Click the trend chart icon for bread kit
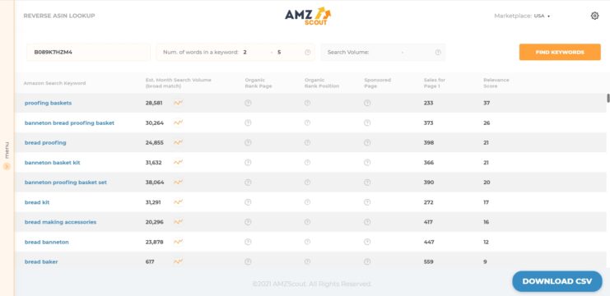Screen dimensions: 610x296 [x=178, y=202]
